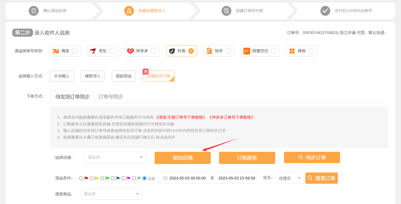Click the Alibaba (阿里巴巴) logo icon
Viewport: 401px width, 204px height.
[247, 51]
